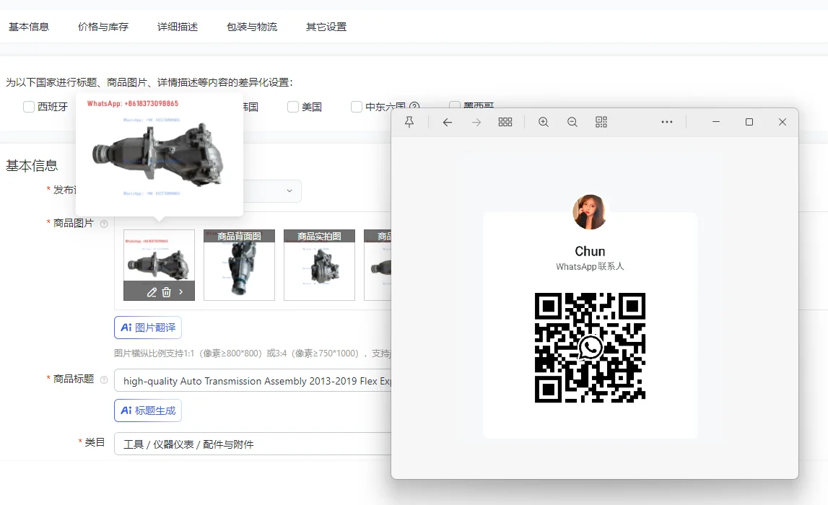Select the 中东六国 checkbox
Image resolution: width=828 pixels, height=505 pixels.
356,106
